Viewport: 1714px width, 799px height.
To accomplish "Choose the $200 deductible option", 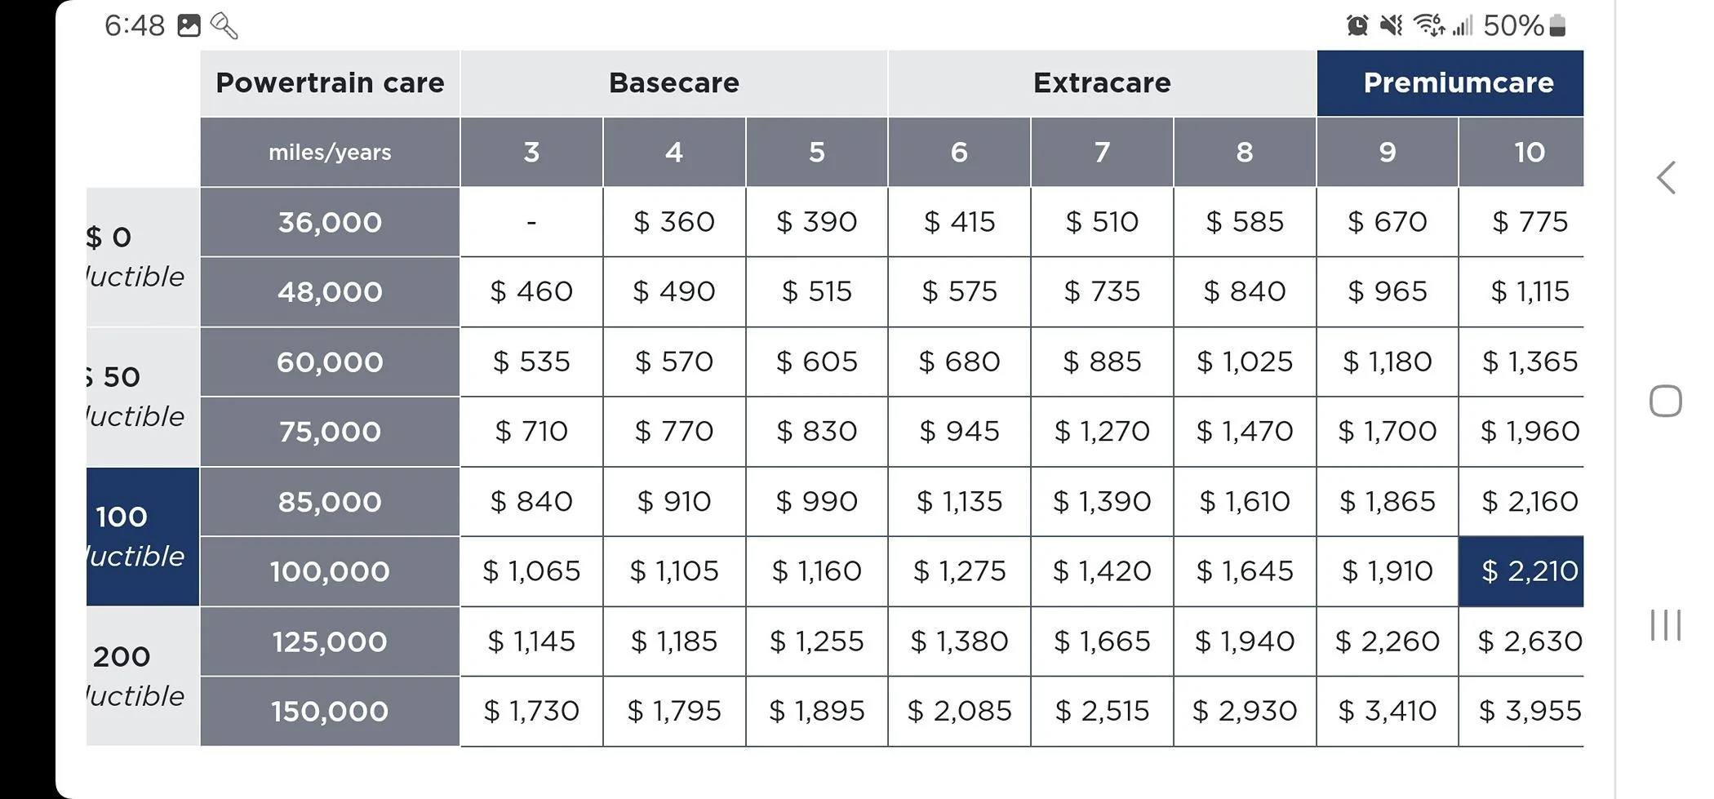I will (x=142, y=676).
